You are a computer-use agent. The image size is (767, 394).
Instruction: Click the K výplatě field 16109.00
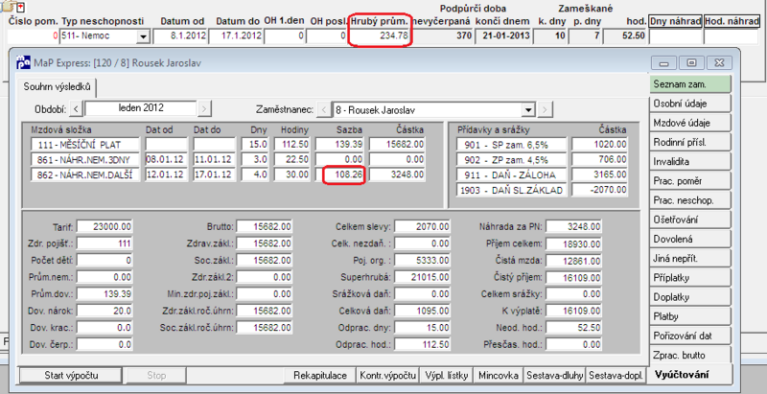click(573, 311)
